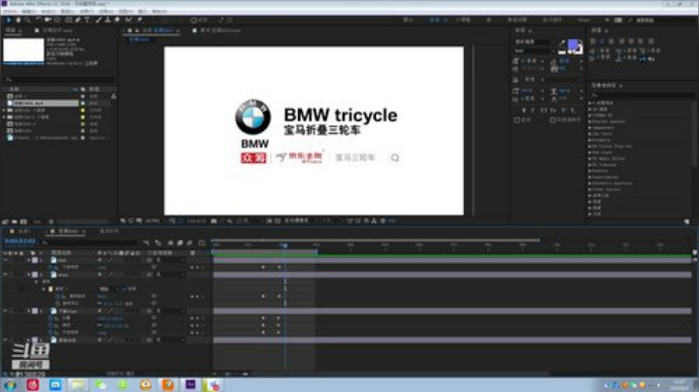The height and width of the screenshot is (392, 699).
Task: Expand the CINEMA 4D effects category
Action: coord(590,115)
